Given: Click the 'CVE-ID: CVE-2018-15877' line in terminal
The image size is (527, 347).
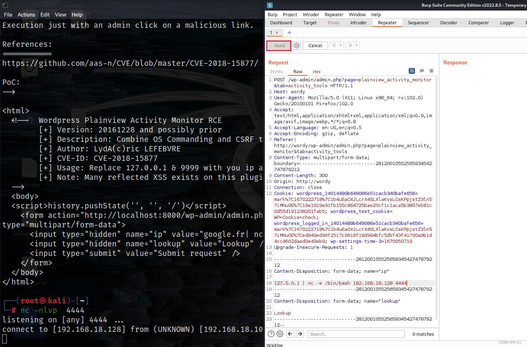Looking at the screenshot, I should pyautogui.click(x=98, y=158).
